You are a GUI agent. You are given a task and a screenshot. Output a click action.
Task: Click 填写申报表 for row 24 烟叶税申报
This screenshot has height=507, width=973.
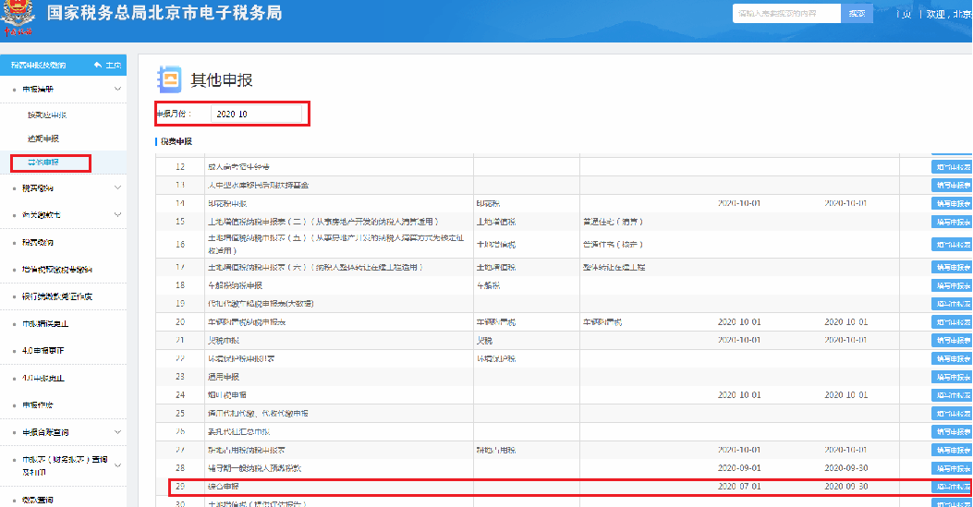tap(954, 395)
